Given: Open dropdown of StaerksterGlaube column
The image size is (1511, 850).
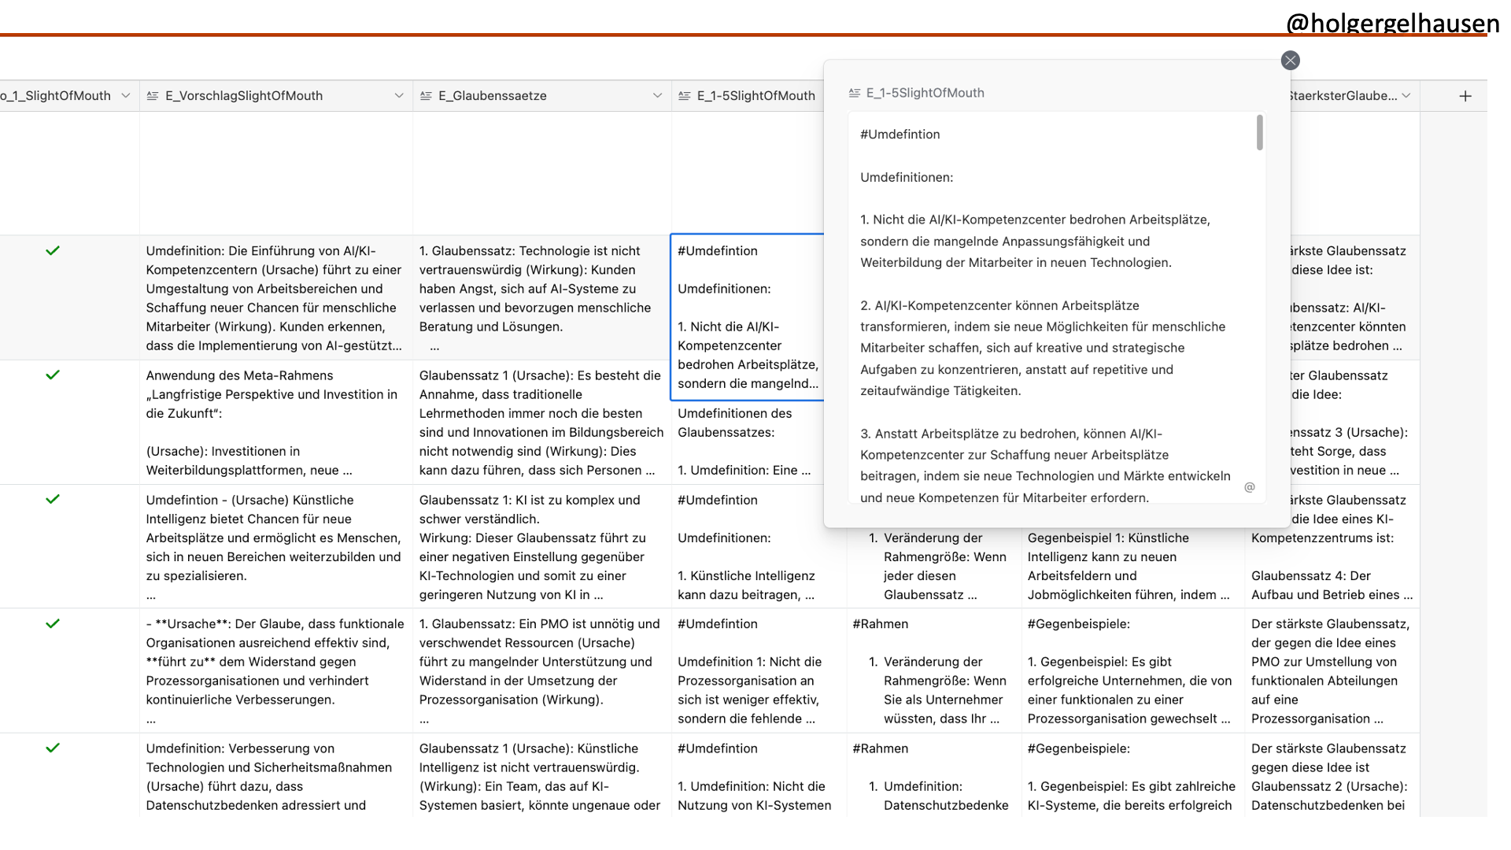Looking at the screenshot, I should [x=1406, y=96].
